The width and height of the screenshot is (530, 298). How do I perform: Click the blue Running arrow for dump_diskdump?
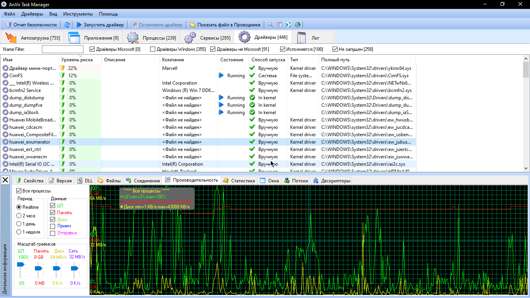[x=221, y=98]
